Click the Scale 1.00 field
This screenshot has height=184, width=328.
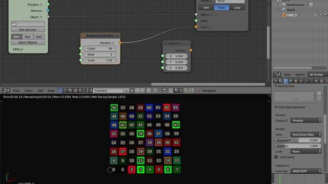click(x=100, y=60)
